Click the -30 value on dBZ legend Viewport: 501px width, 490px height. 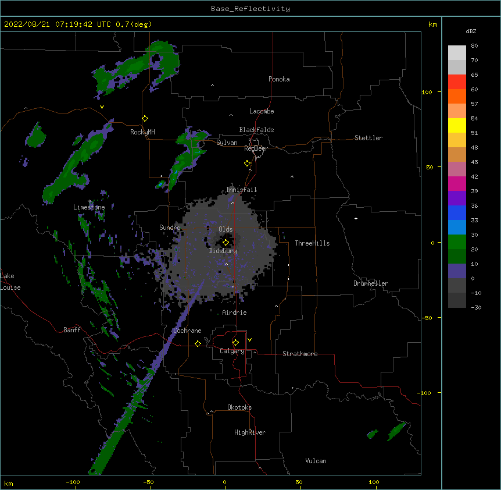coord(476,307)
